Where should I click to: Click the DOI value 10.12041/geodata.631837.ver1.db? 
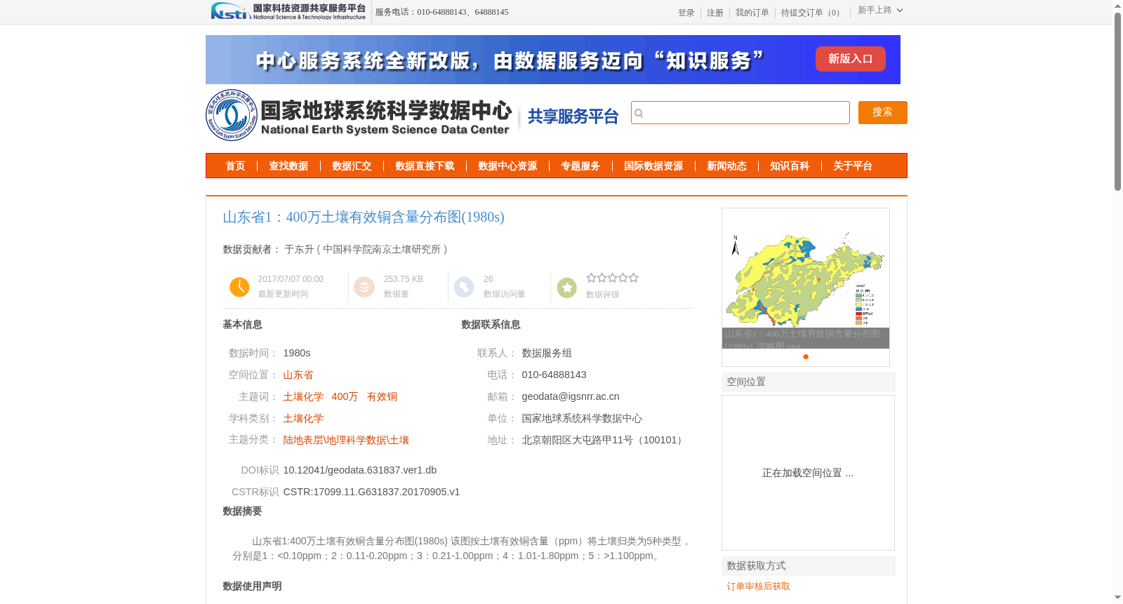coord(360,470)
